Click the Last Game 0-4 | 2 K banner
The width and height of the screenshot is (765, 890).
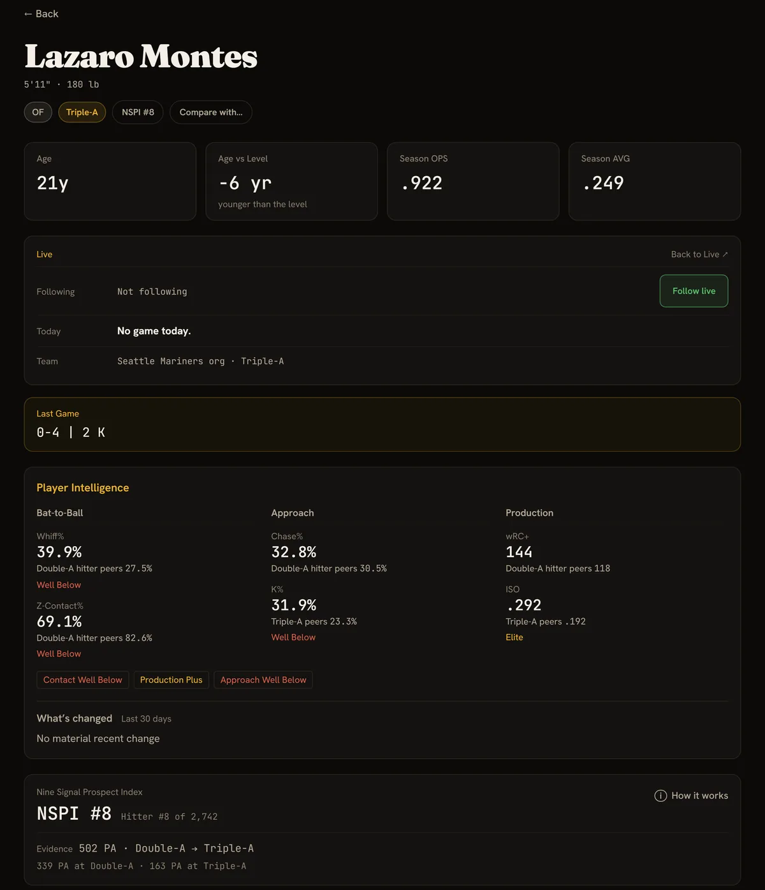[382, 424]
